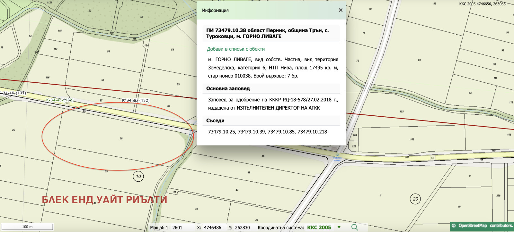
Task: Click the circled block number 10
Action: tap(138, 176)
